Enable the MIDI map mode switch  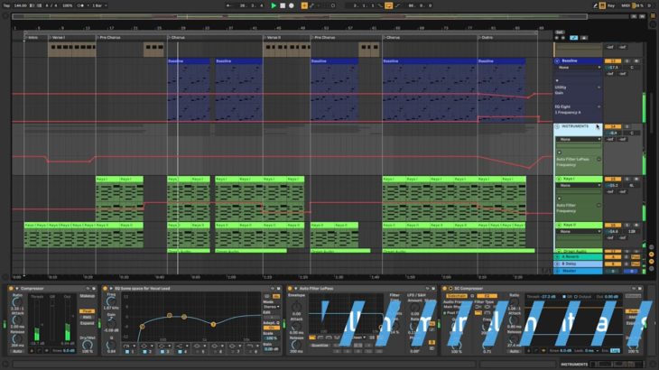tap(626, 5)
